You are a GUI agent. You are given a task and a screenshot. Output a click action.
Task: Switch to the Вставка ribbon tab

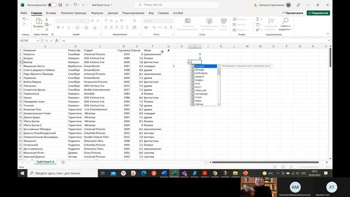click(51, 13)
